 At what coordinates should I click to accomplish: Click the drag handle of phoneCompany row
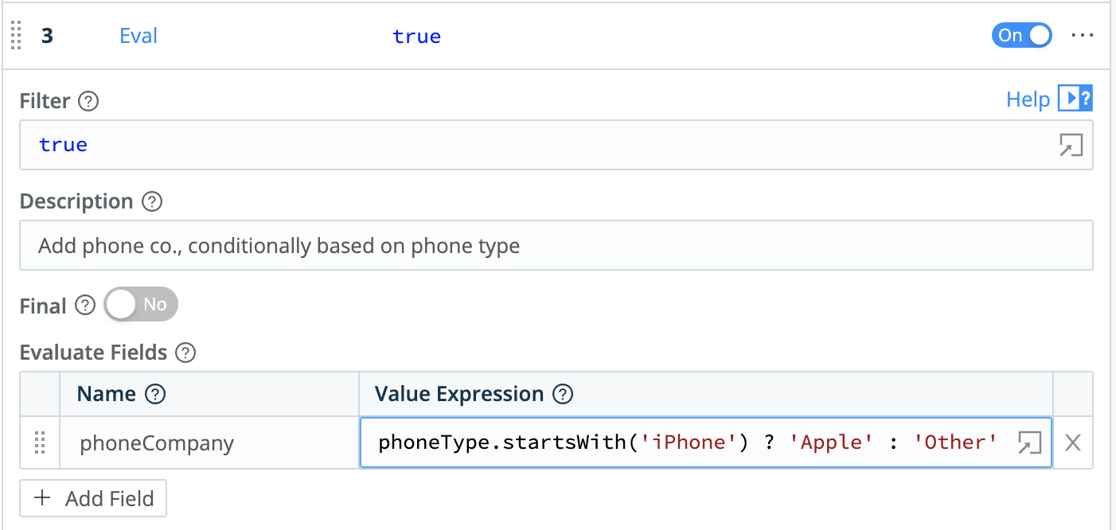pyautogui.click(x=39, y=443)
